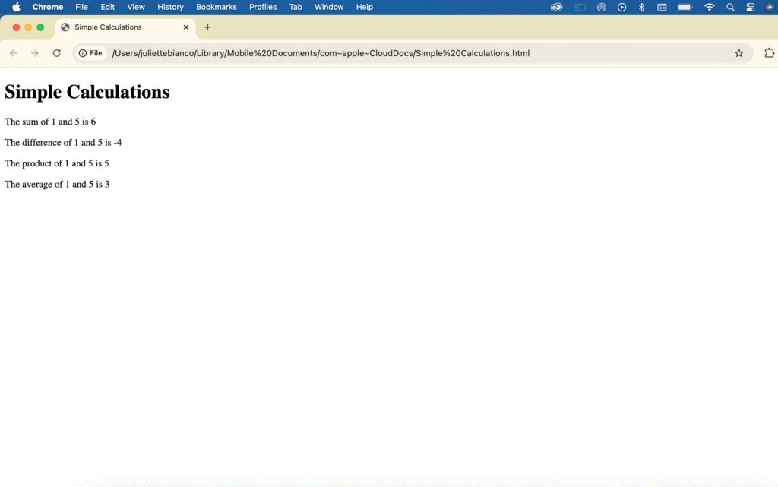Viewport: 778px width, 487px height.
Task: Expand the View menu
Action: pyautogui.click(x=136, y=7)
